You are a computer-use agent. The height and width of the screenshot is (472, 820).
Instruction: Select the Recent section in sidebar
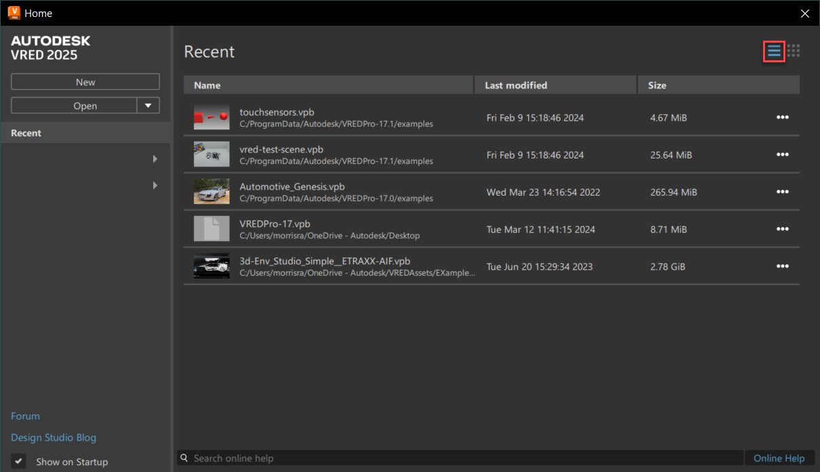(x=26, y=132)
